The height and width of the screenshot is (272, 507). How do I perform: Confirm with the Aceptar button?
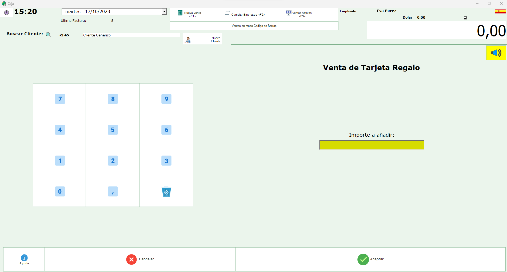pos(370,259)
